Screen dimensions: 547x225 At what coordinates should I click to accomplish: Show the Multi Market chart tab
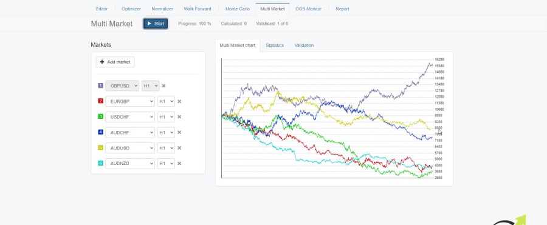click(x=237, y=45)
